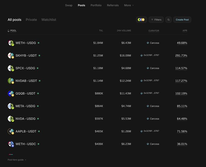The image size is (206, 167).
Task: Click the WETH - USDC pool token icon
Action: pyautogui.click(x=11, y=144)
